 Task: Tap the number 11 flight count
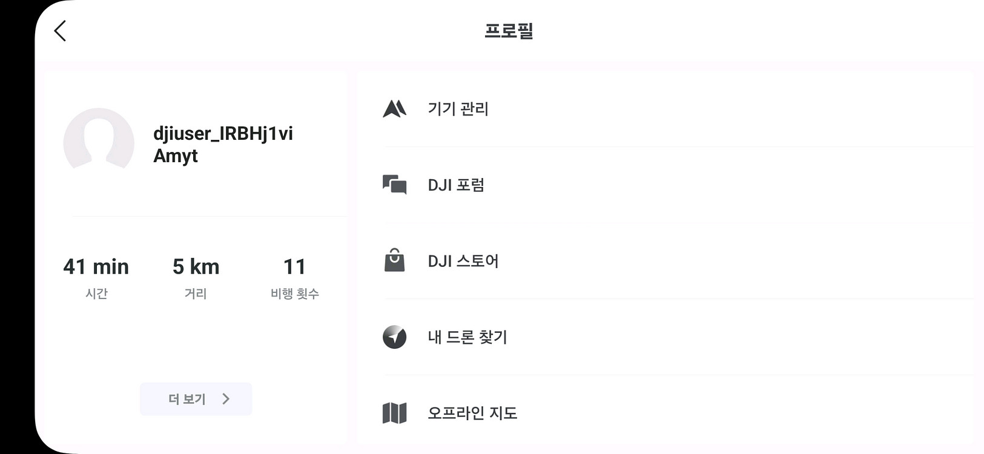click(294, 267)
